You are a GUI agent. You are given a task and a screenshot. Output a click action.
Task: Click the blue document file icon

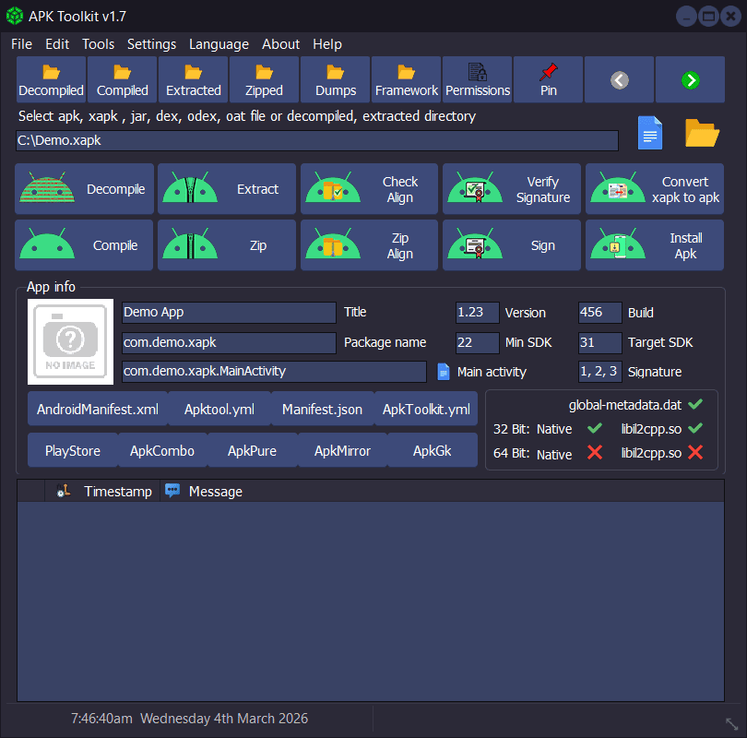pyautogui.click(x=650, y=133)
